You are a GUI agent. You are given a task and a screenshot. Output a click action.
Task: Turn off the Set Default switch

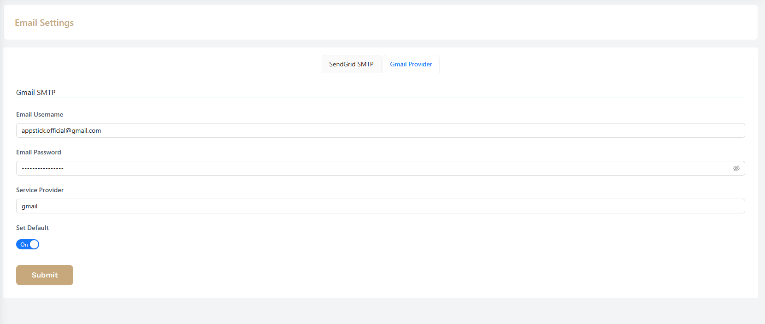tap(28, 244)
